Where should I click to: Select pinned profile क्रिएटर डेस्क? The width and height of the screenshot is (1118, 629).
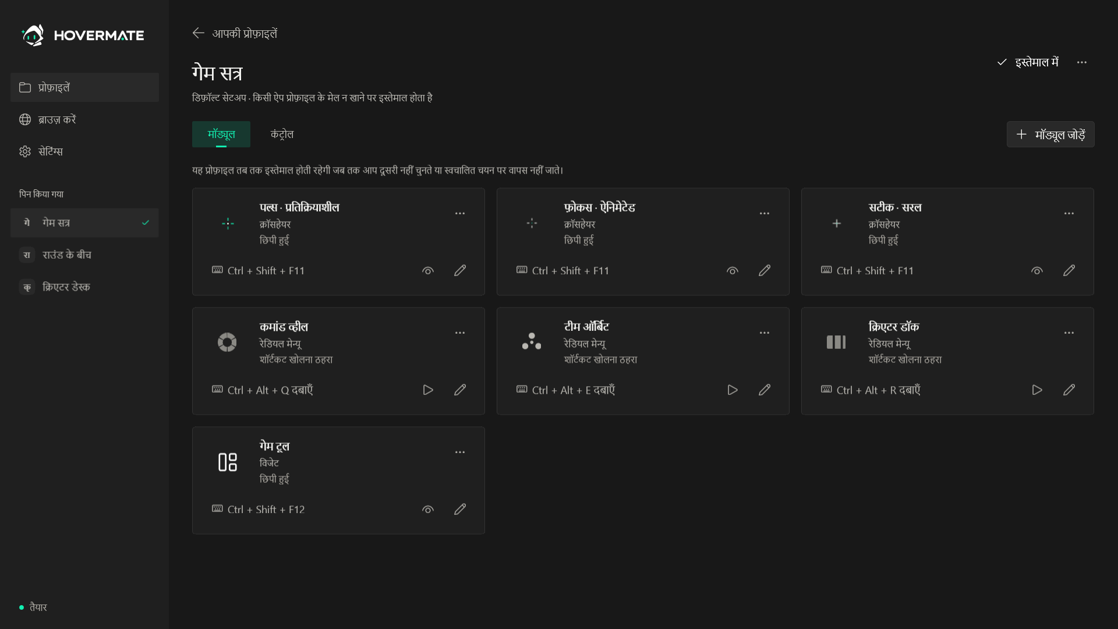coord(84,287)
